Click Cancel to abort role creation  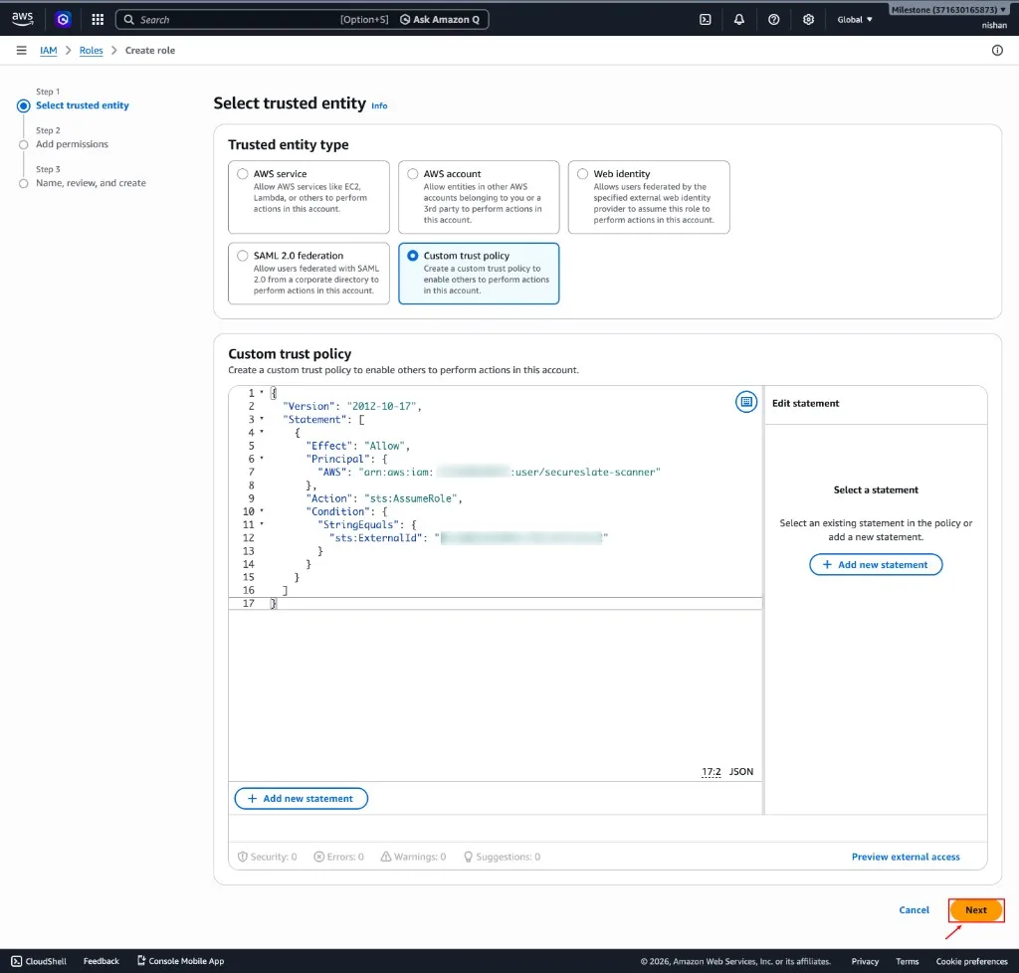tap(914, 909)
